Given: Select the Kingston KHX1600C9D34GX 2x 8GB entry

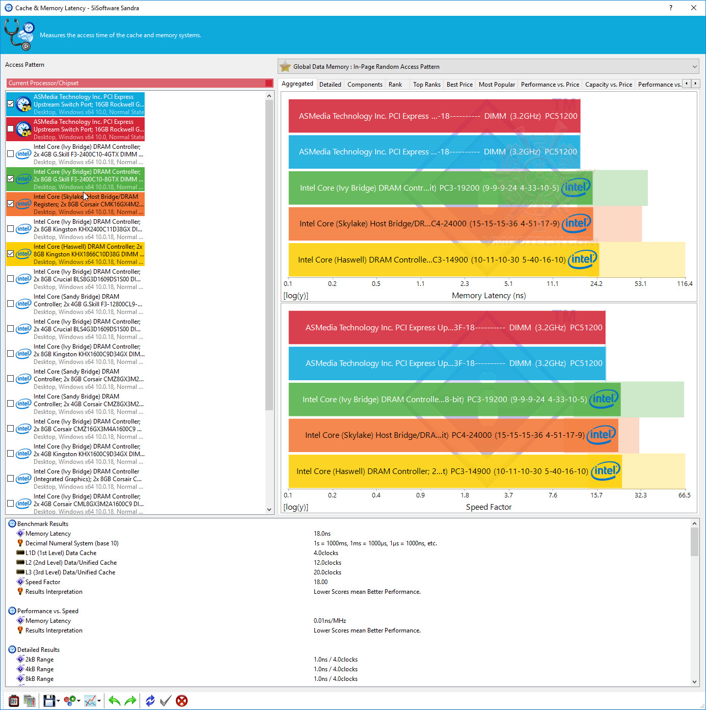Looking at the screenshot, I should 75,354.
